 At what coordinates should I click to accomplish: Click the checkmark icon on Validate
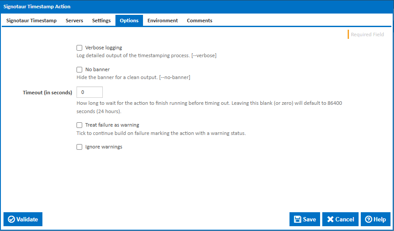click(x=11, y=219)
